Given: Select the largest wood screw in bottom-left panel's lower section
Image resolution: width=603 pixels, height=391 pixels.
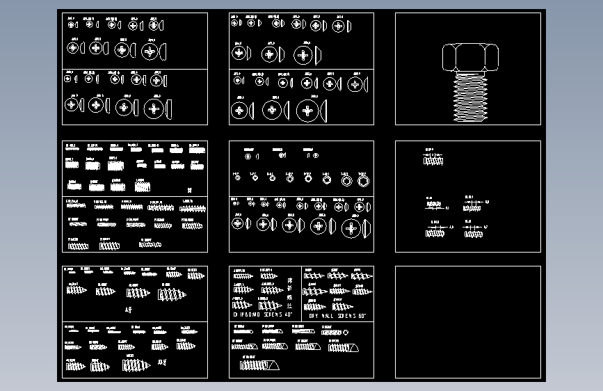Looking at the screenshot, I should point(136,365).
